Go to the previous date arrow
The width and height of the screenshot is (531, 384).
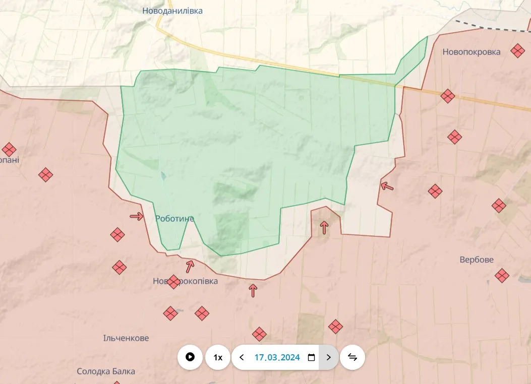(x=242, y=357)
